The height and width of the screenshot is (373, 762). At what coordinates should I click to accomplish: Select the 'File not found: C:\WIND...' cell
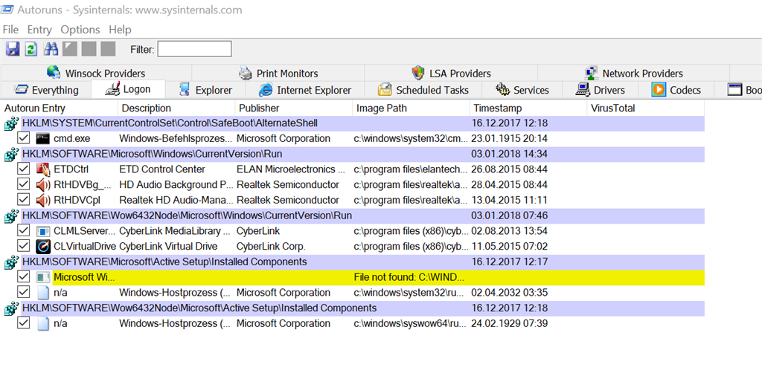click(x=410, y=277)
